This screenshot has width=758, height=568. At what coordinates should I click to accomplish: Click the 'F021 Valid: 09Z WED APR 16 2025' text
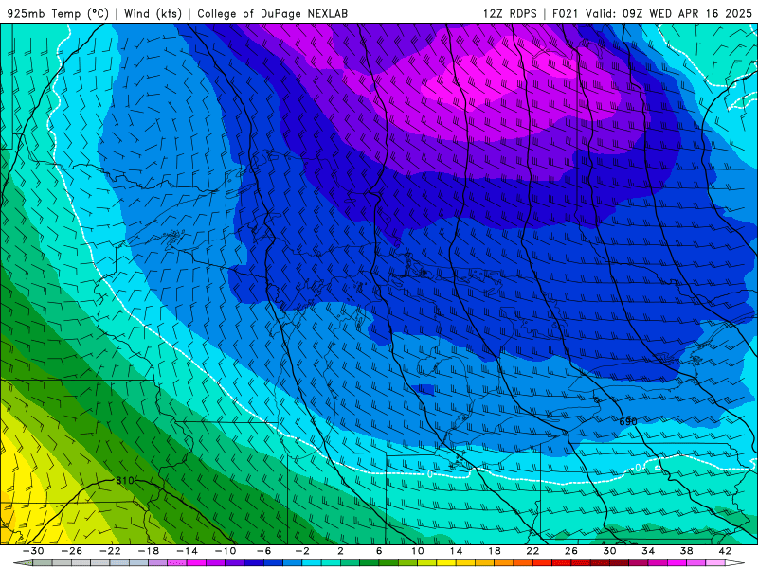(652, 13)
